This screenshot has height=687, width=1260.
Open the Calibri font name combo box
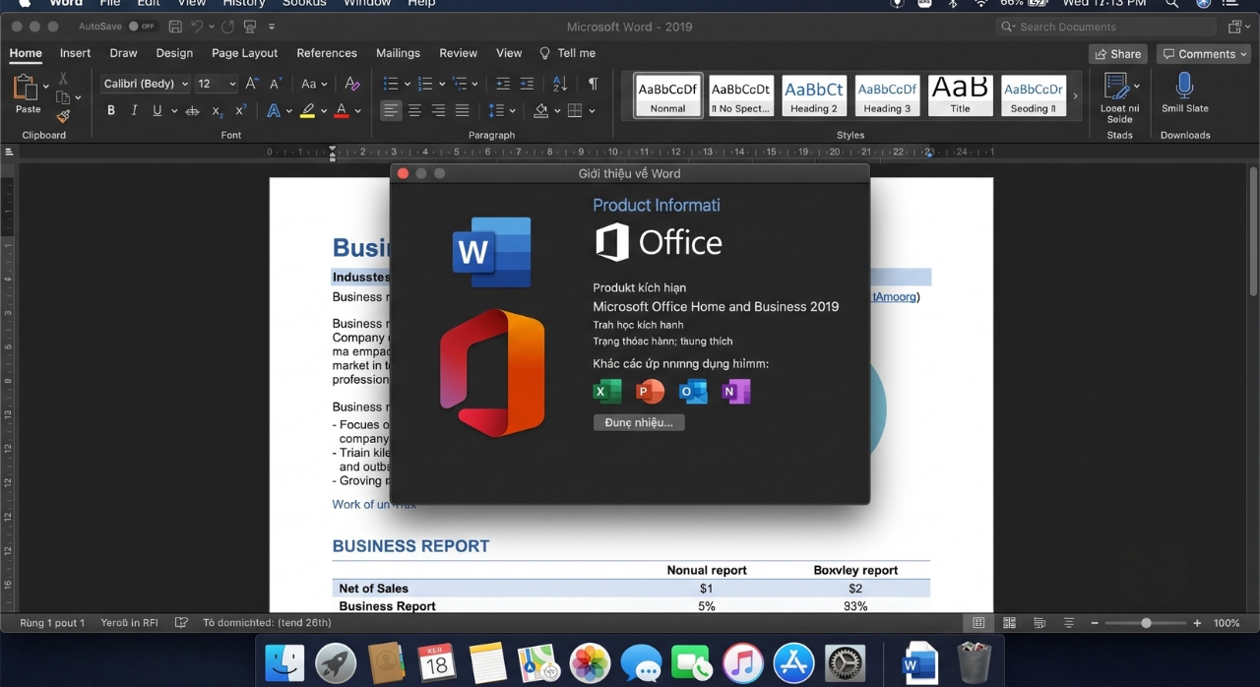145,84
